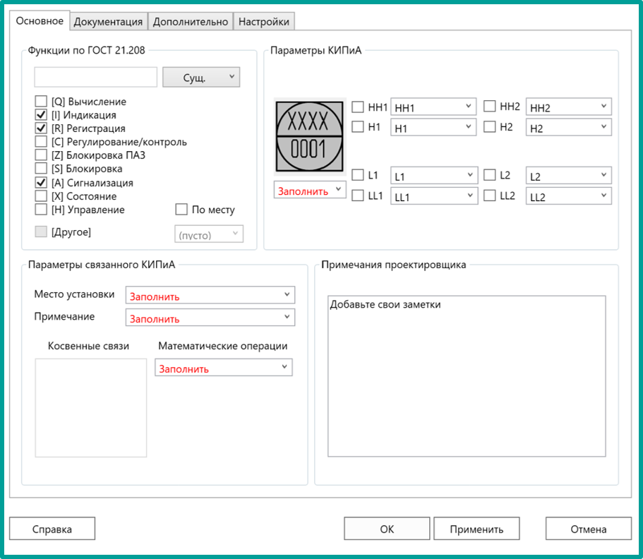643x559 pixels.
Task: Expand the Место установки combo box
Action: (210, 295)
